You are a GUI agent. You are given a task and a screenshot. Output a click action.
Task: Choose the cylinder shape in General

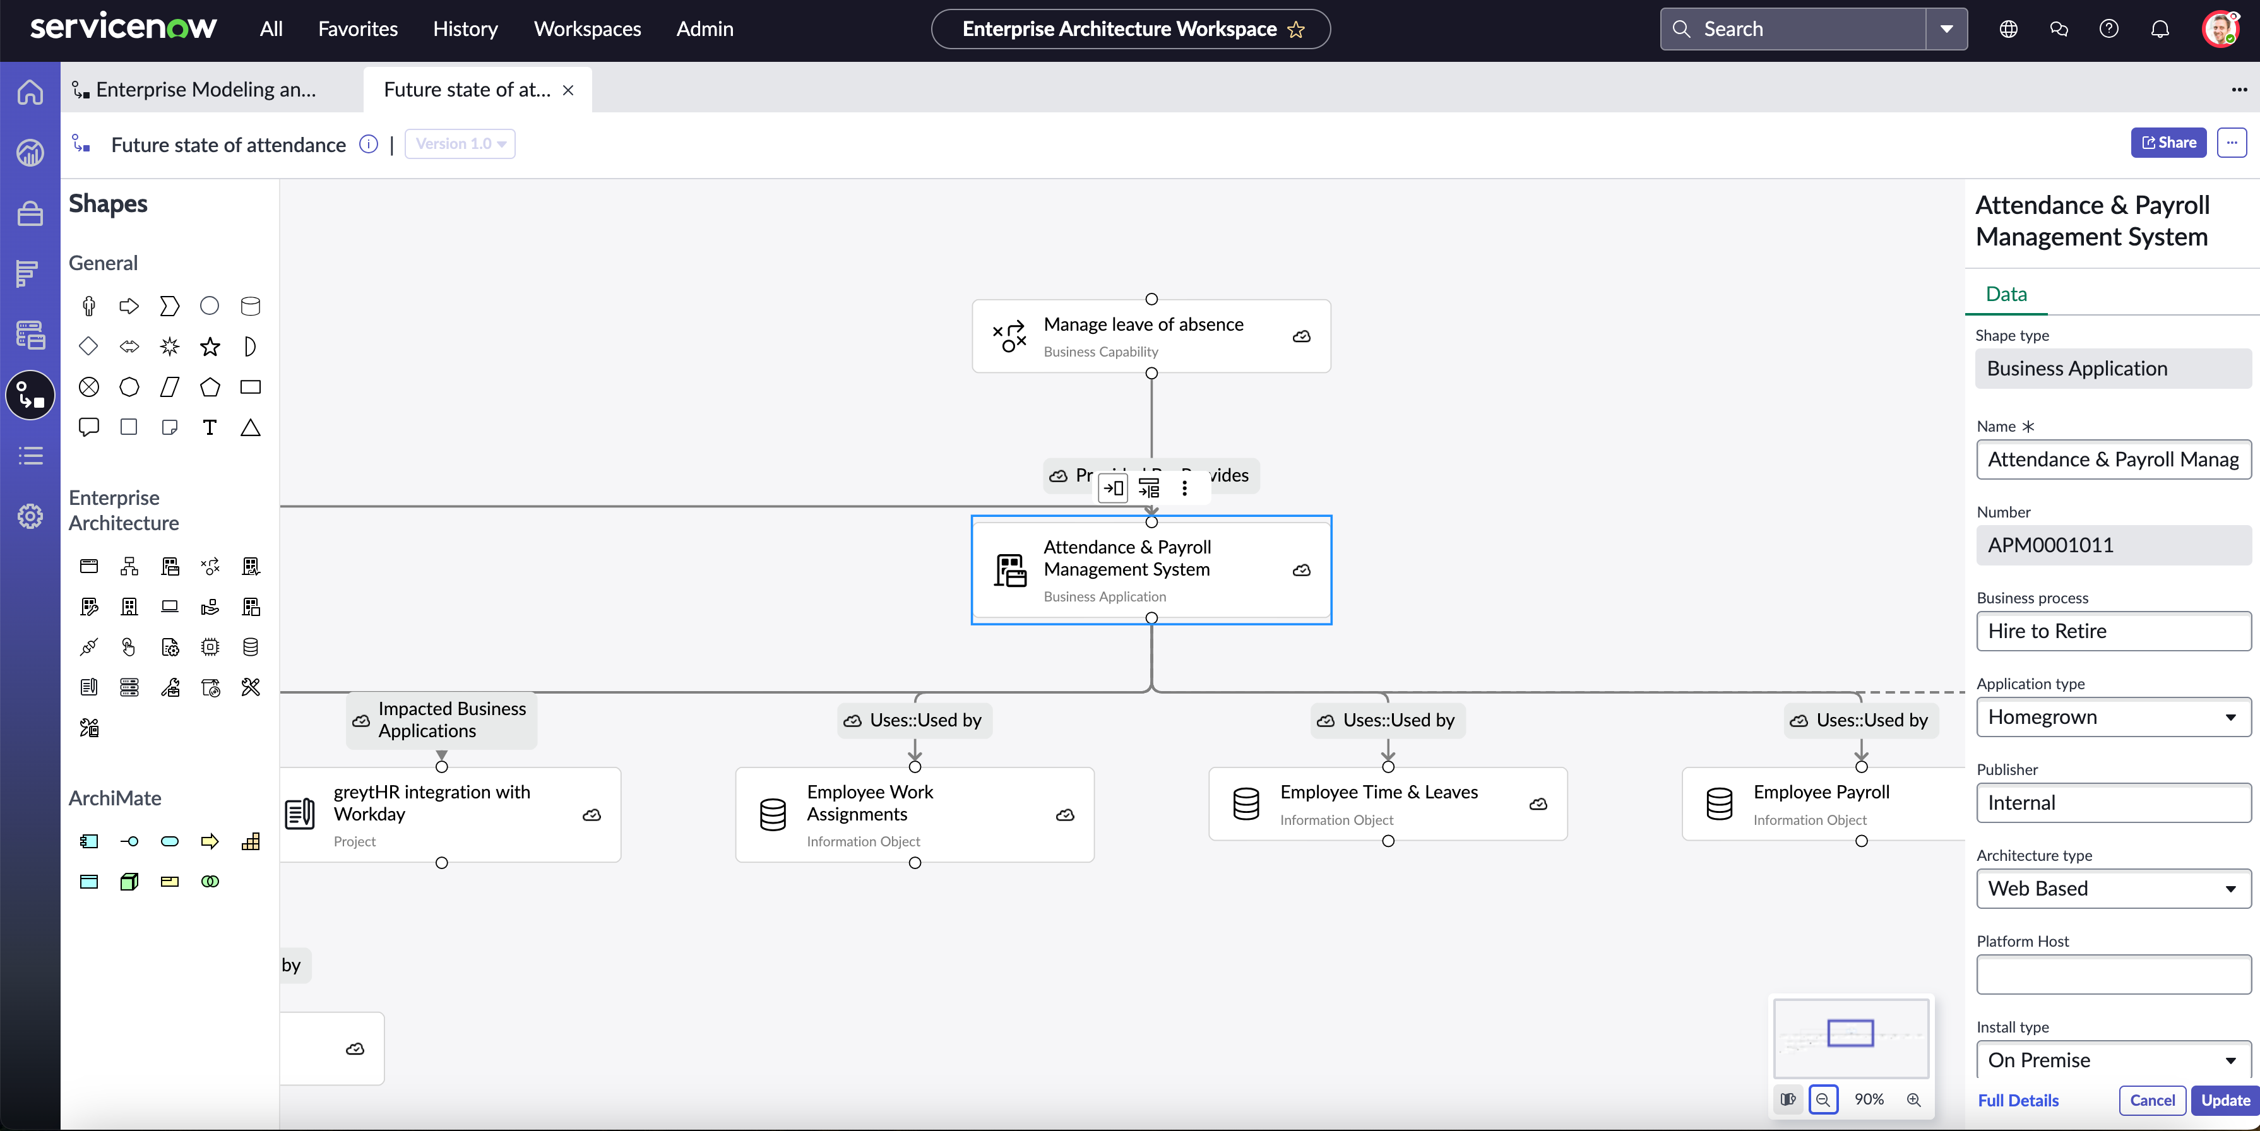pyautogui.click(x=250, y=306)
